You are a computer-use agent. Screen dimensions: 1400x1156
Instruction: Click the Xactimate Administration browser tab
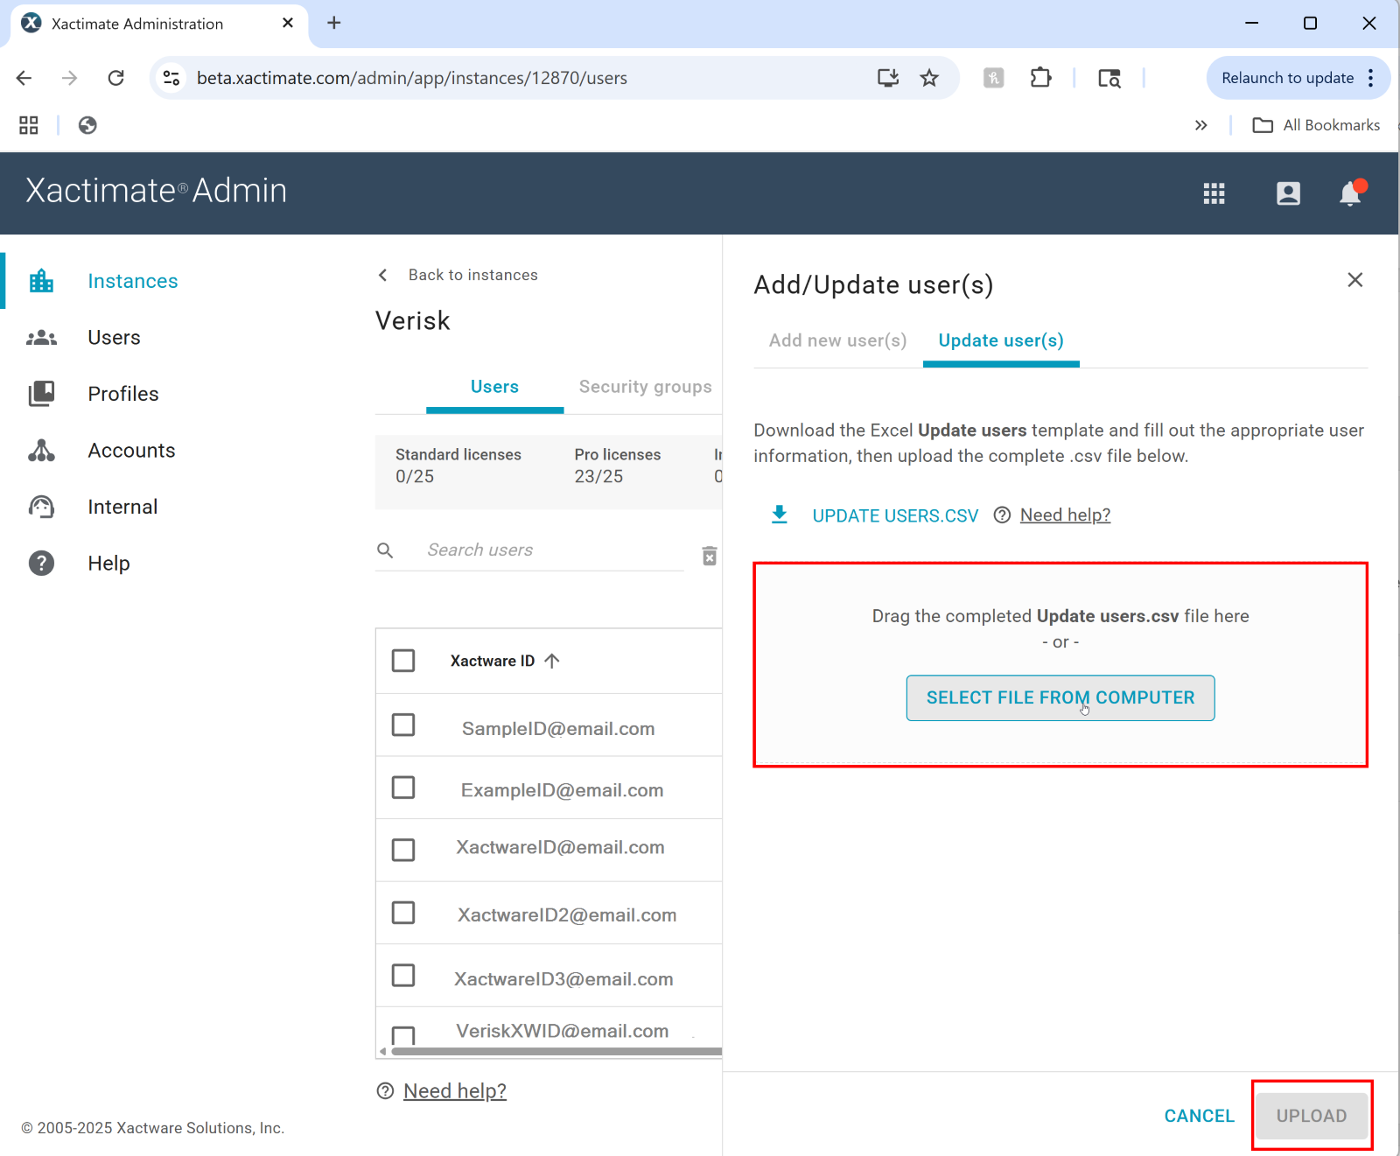click(158, 24)
